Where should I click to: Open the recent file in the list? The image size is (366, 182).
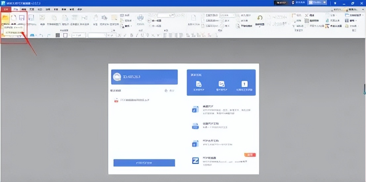coord(132,100)
